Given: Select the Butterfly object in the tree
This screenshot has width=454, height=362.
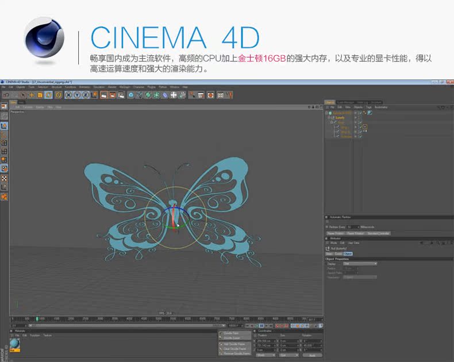Looking at the screenshot, I should (340, 118).
